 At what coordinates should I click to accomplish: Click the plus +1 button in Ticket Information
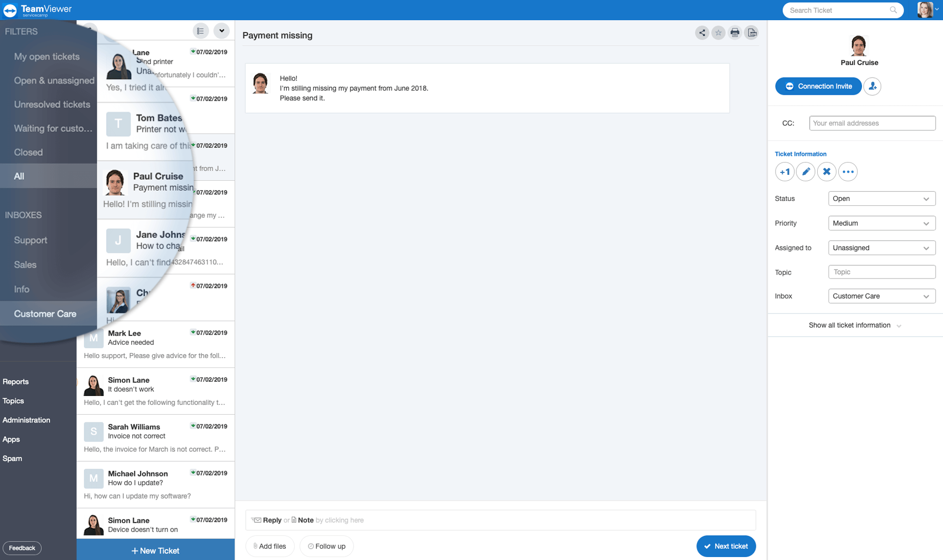click(x=785, y=171)
